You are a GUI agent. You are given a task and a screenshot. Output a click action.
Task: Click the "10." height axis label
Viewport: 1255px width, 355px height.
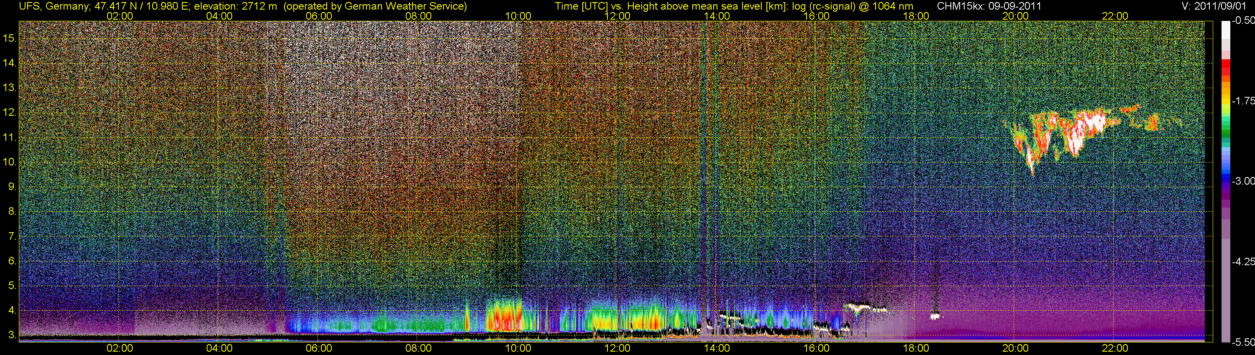10,162
